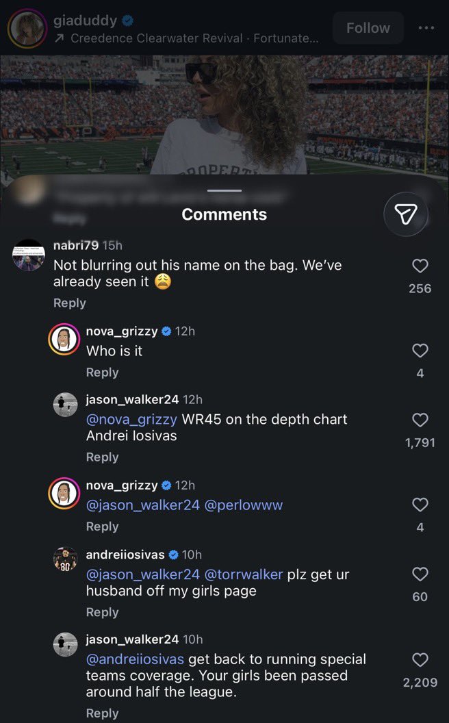Open nabri79's profile avatar

[29, 255]
